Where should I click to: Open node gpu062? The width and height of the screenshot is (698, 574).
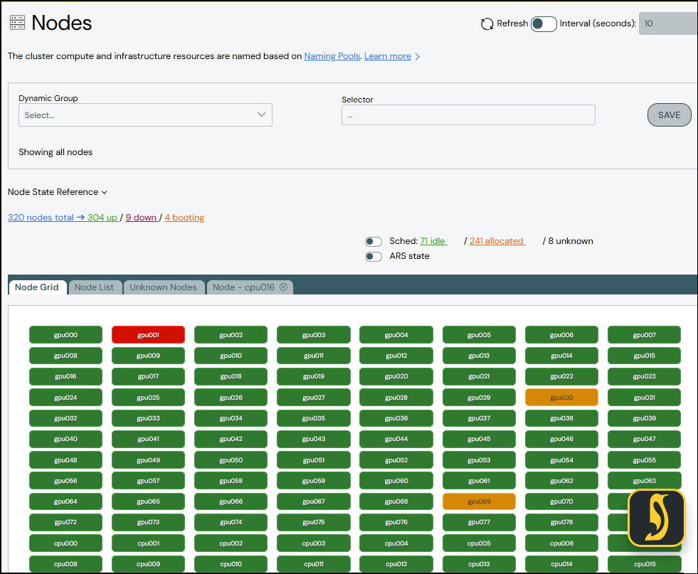pos(562,481)
